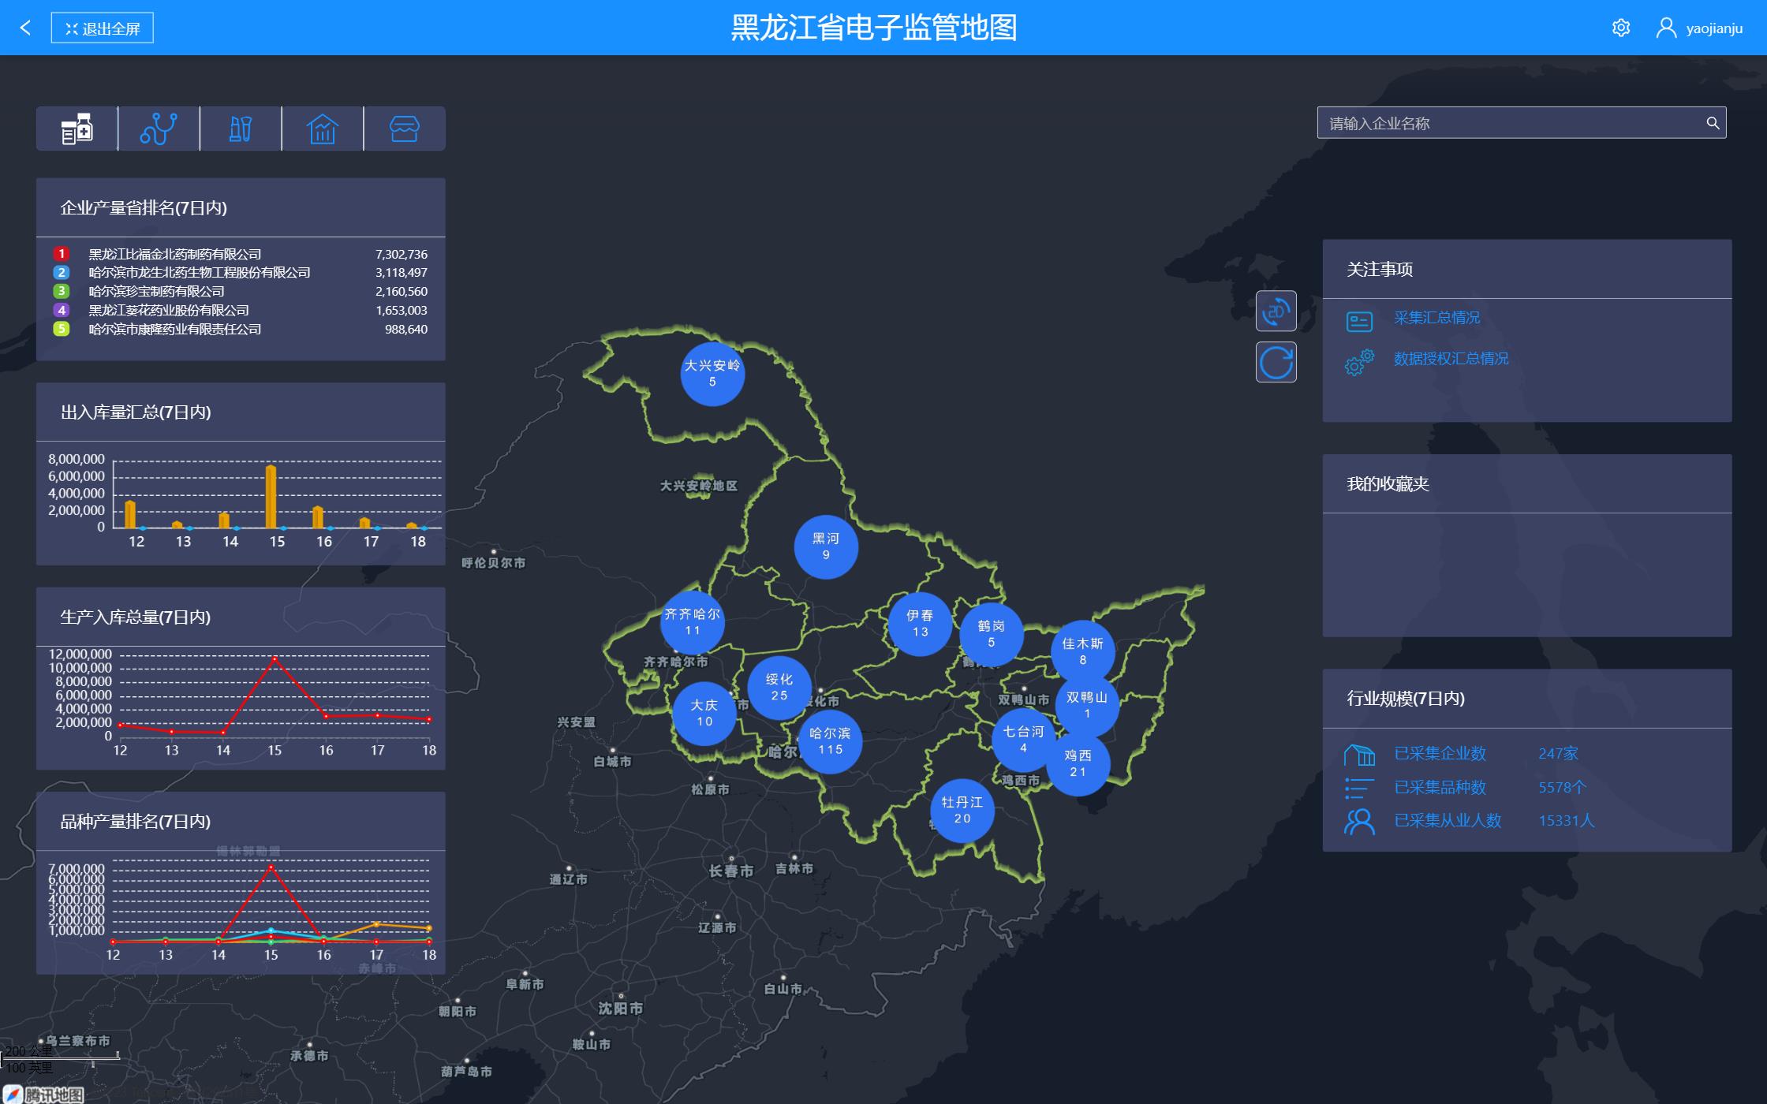The width and height of the screenshot is (1767, 1104).
Task: Click the 7,302,736 output value
Action: tap(402, 254)
